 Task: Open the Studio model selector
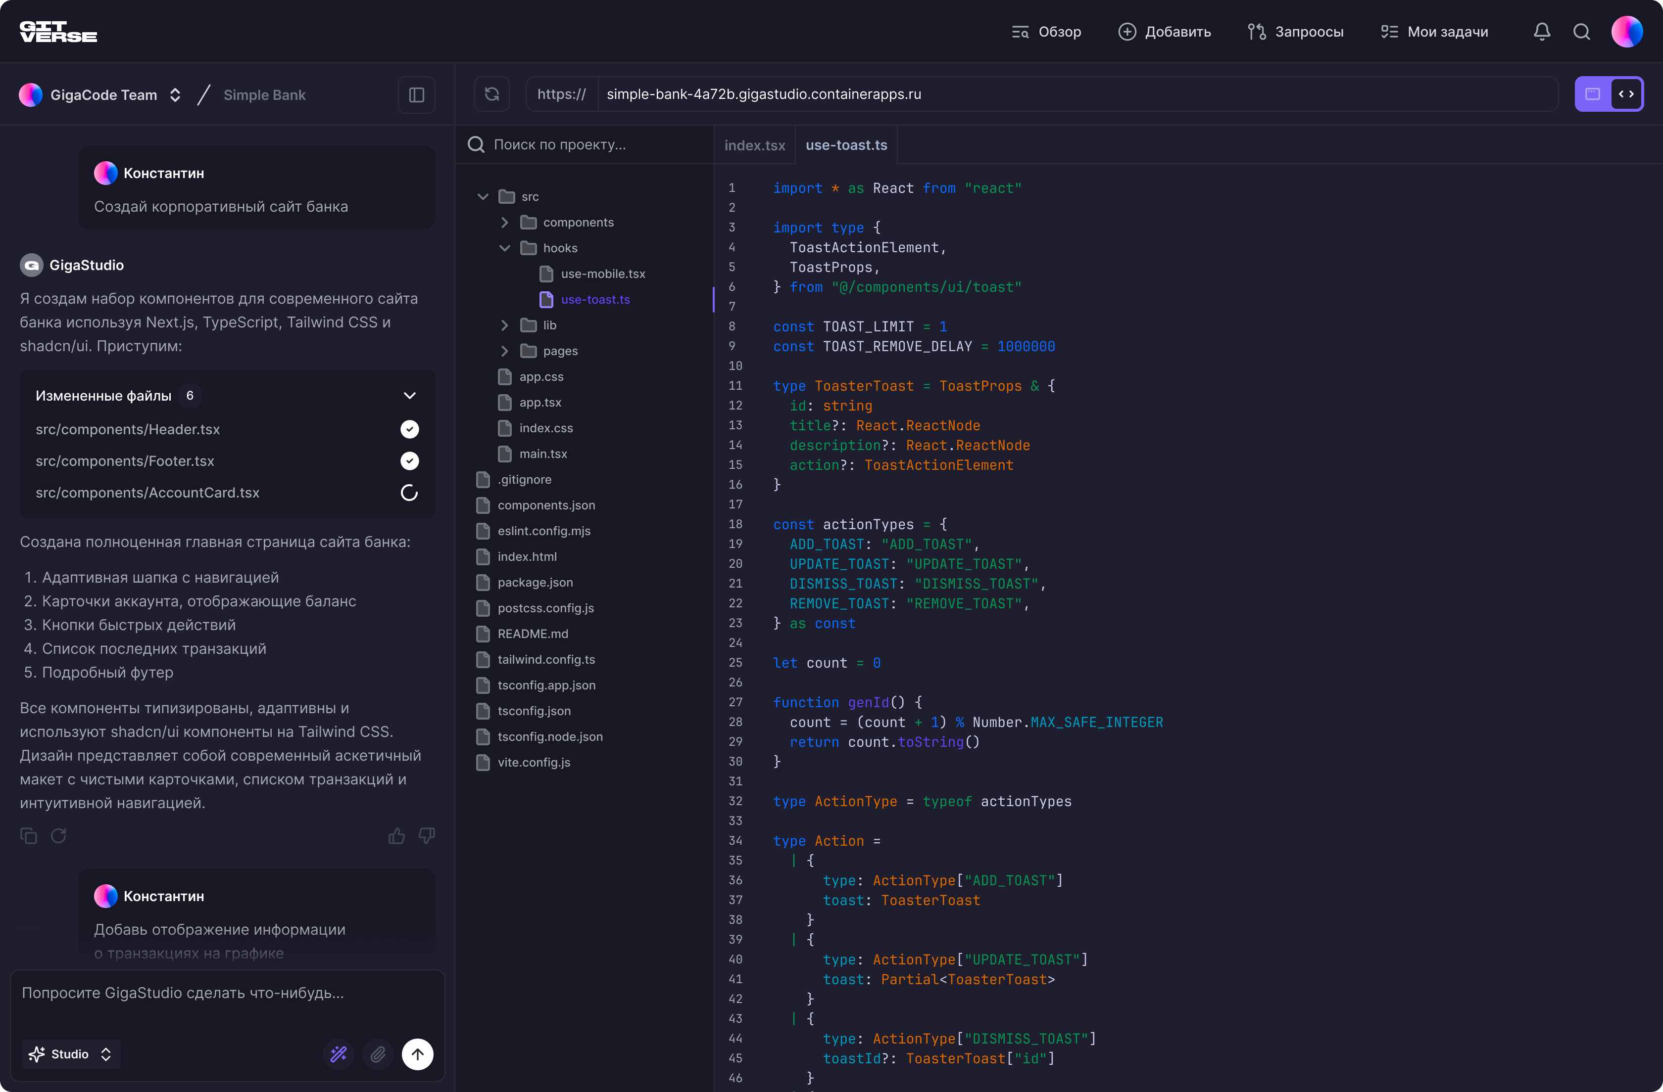click(70, 1053)
